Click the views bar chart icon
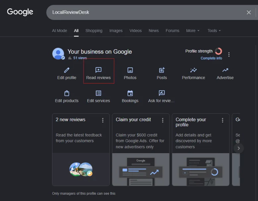 (x=70, y=58)
